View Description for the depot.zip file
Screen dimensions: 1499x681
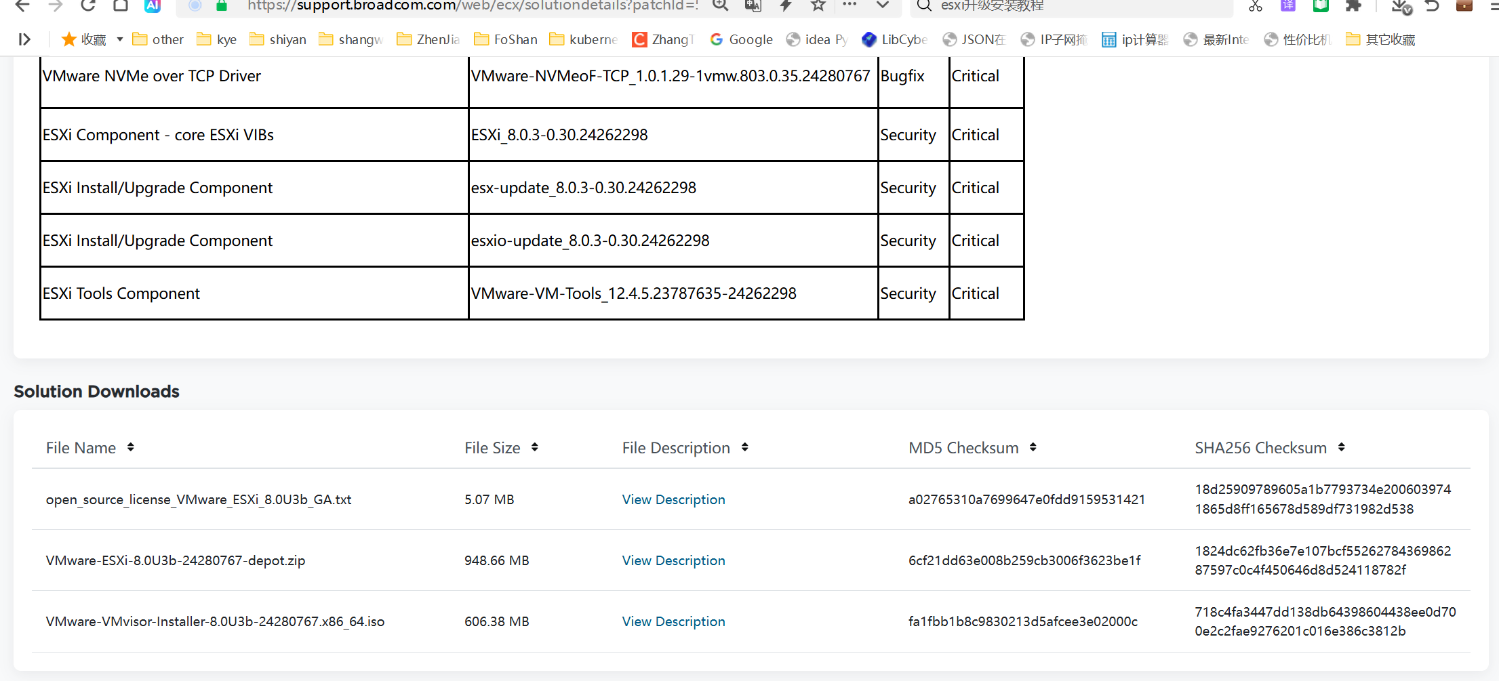point(673,560)
